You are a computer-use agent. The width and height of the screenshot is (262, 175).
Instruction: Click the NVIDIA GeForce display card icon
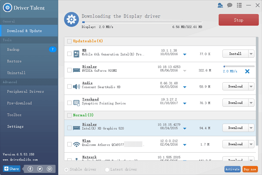pos(76,70)
